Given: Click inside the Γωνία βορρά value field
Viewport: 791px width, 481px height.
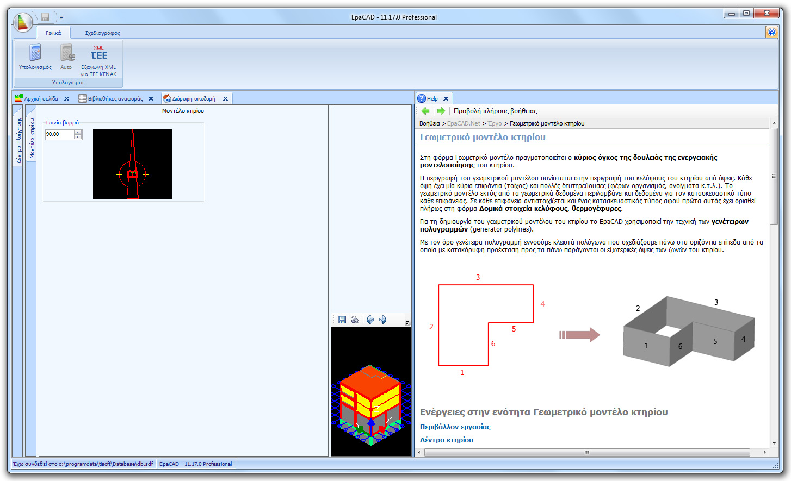Looking at the screenshot, I should click(x=57, y=134).
